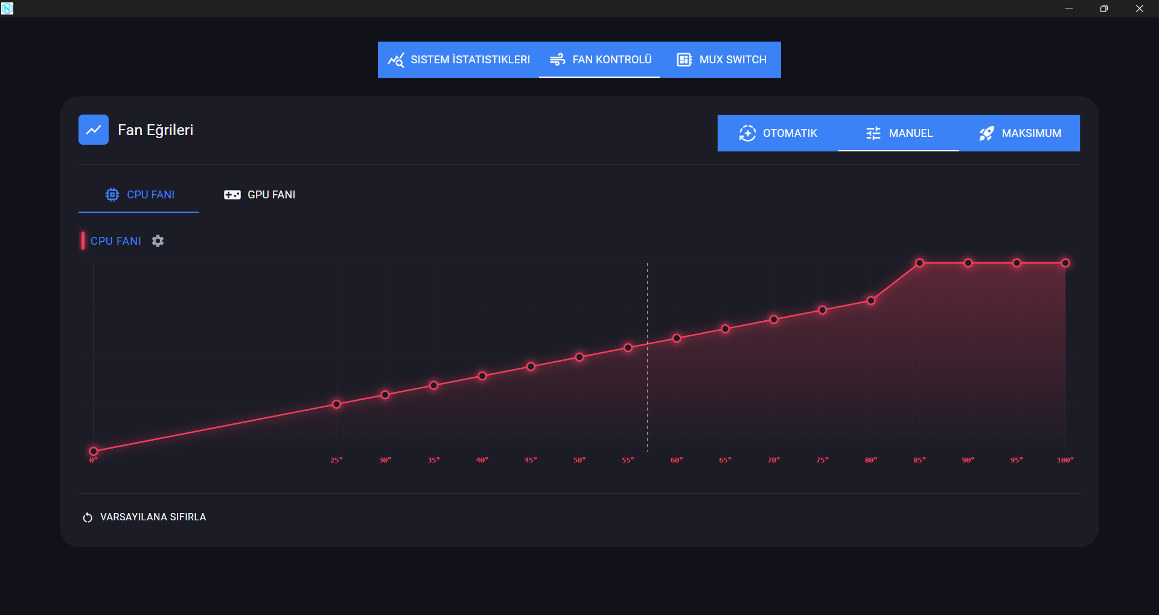Click the CPU chip icon in CPU FANI tab
Screen dimensions: 1159x615
pyautogui.click(x=112, y=195)
